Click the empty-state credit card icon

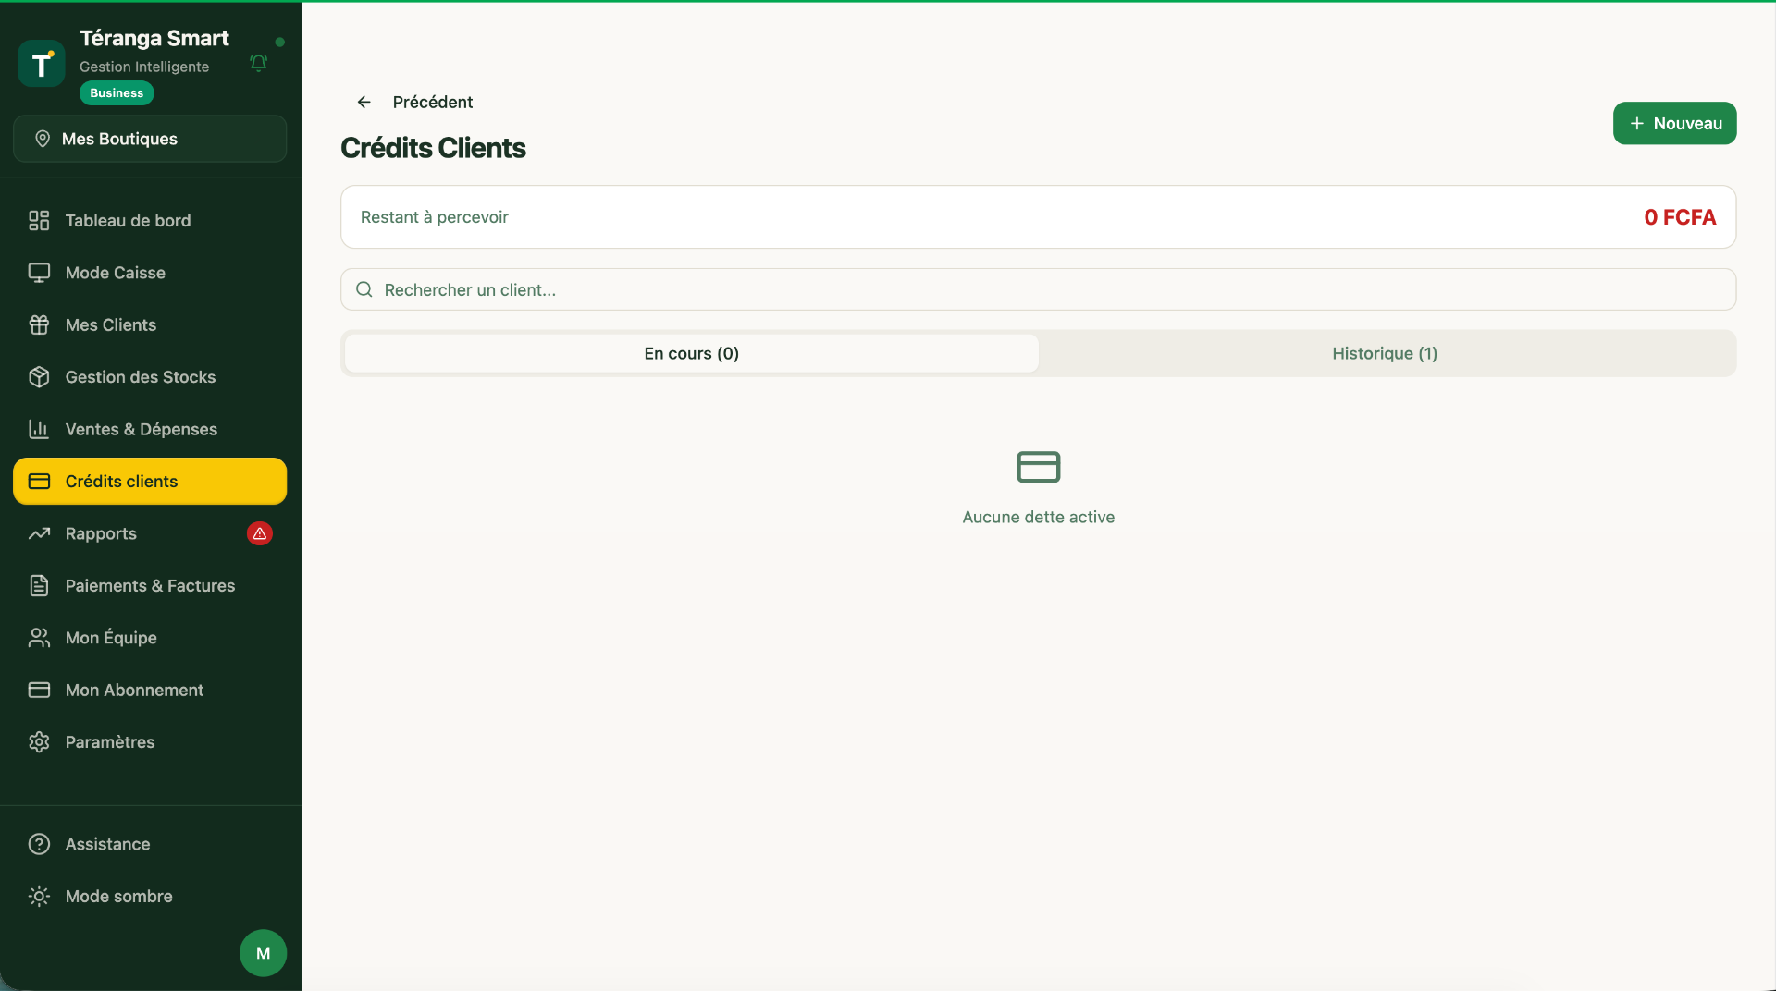click(1039, 467)
